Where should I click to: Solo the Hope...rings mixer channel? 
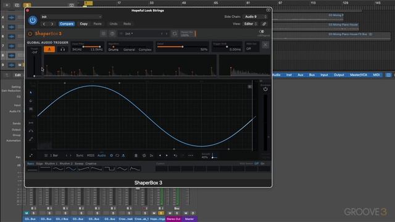161,213
